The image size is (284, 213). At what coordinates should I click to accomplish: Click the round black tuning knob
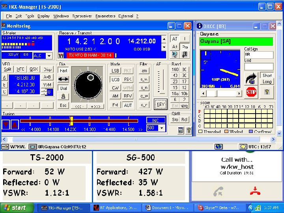[x=88, y=85]
